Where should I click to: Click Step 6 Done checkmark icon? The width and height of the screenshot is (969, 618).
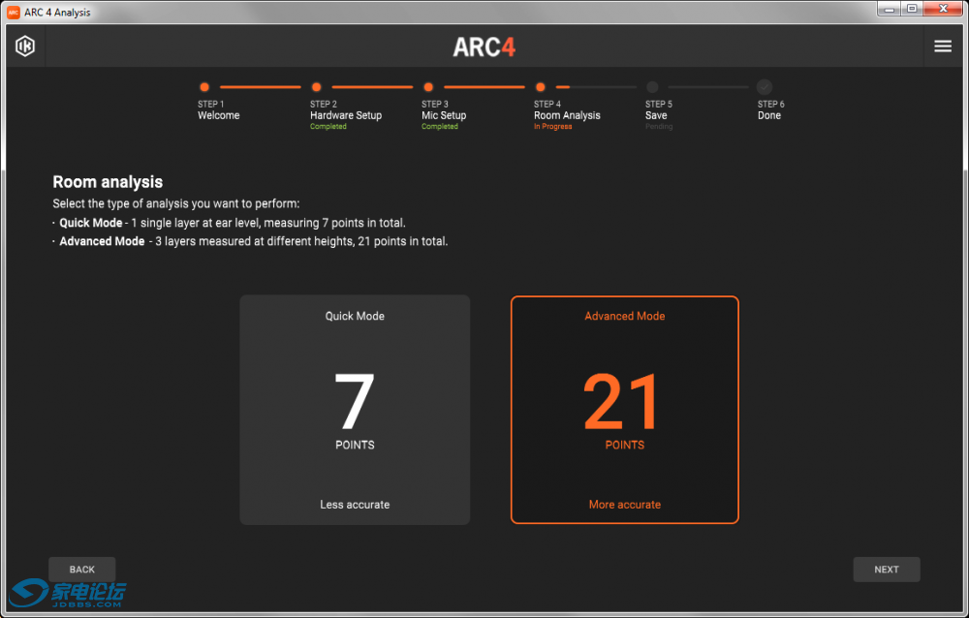(x=765, y=87)
